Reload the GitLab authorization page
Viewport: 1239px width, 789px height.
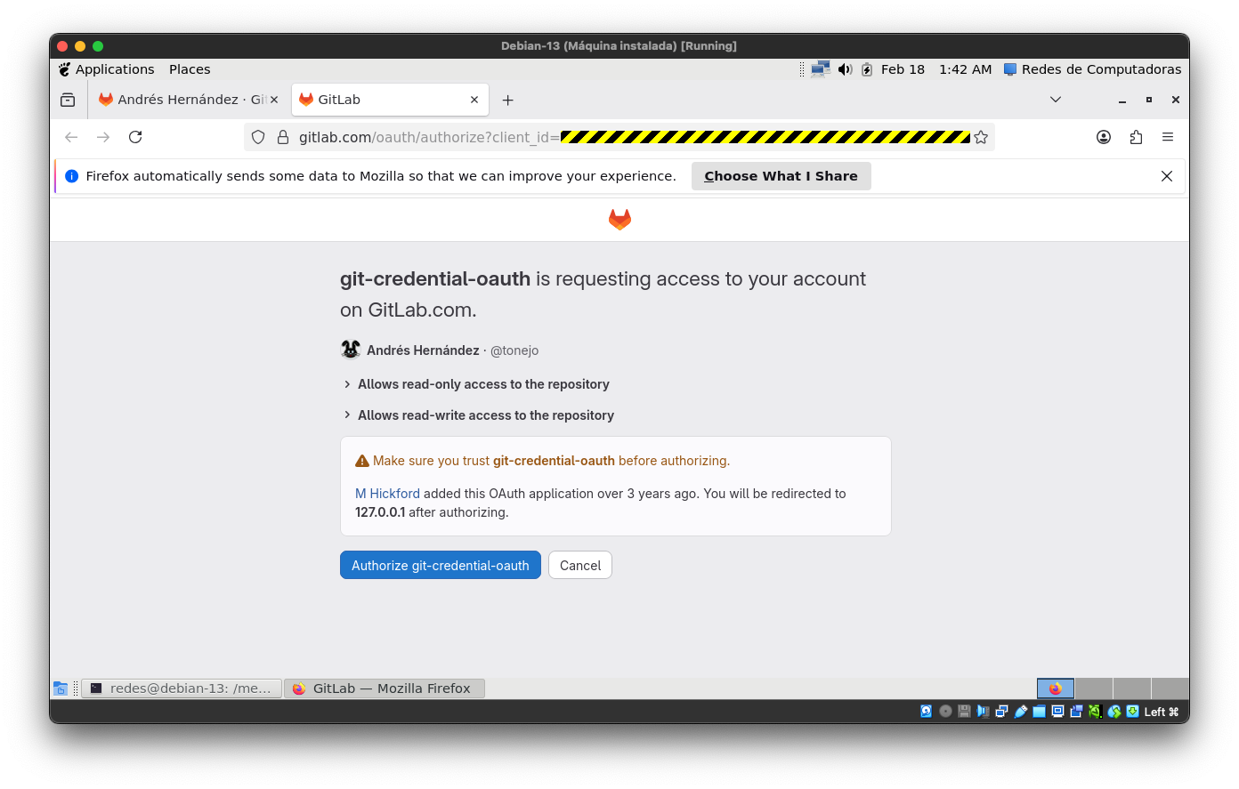tap(135, 137)
